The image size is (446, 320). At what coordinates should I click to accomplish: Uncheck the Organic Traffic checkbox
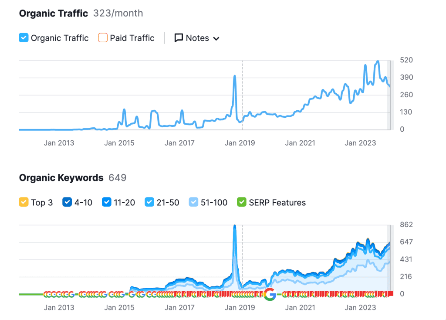pos(24,38)
